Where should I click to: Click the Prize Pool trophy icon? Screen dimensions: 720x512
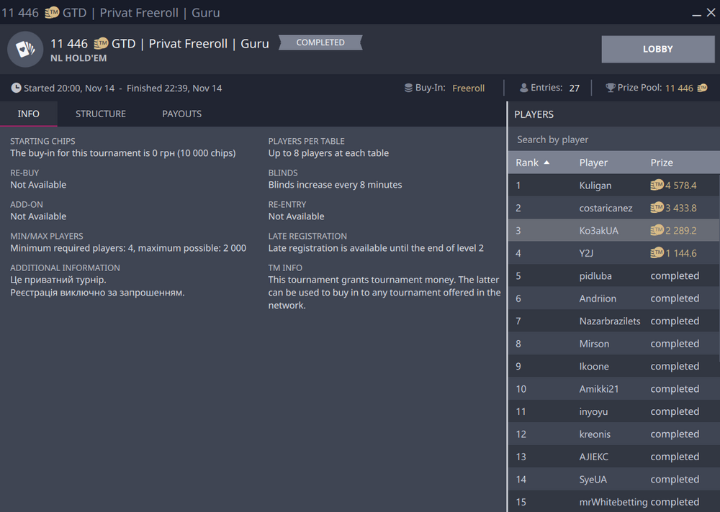coord(611,88)
